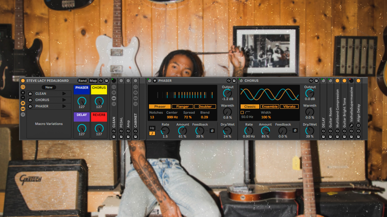
Task: Overwrite the PHASER variation snapshot camera
Action: 30,106
